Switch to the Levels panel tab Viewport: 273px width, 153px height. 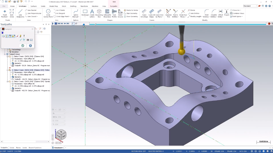(25, 148)
